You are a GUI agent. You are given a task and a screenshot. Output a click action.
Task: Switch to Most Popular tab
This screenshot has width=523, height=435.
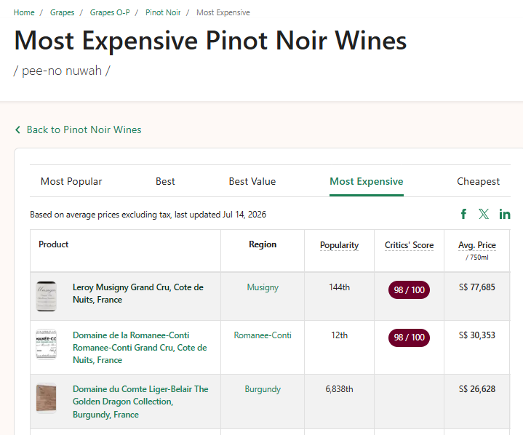pyautogui.click(x=71, y=181)
